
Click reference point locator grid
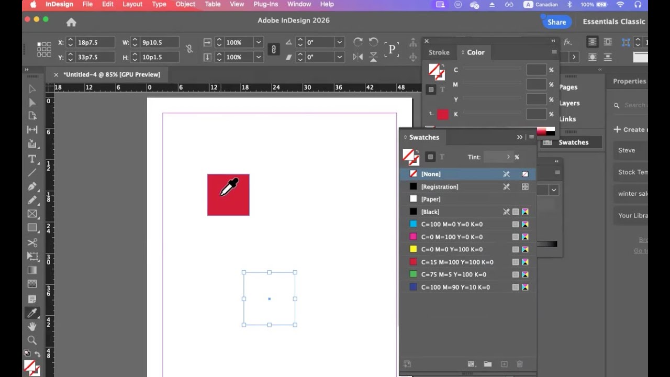click(44, 49)
